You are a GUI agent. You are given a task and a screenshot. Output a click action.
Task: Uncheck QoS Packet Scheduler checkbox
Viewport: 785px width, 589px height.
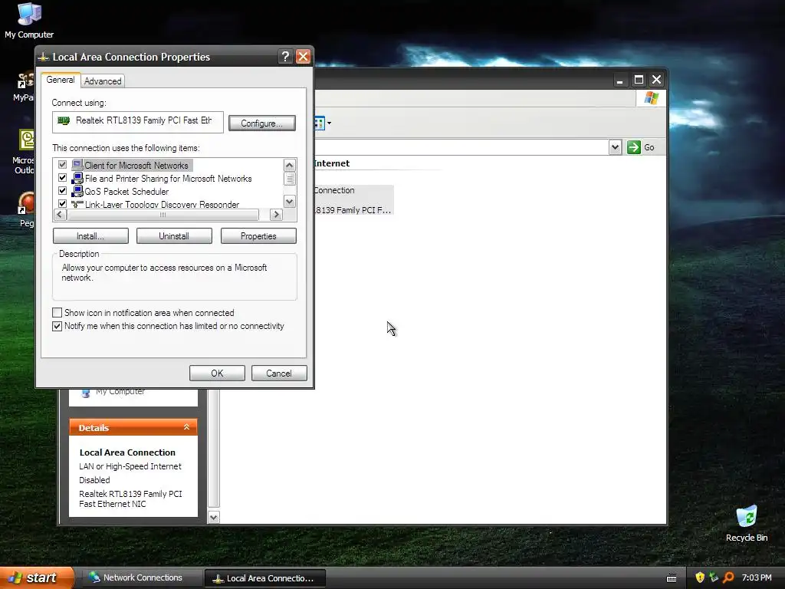coord(63,191)
